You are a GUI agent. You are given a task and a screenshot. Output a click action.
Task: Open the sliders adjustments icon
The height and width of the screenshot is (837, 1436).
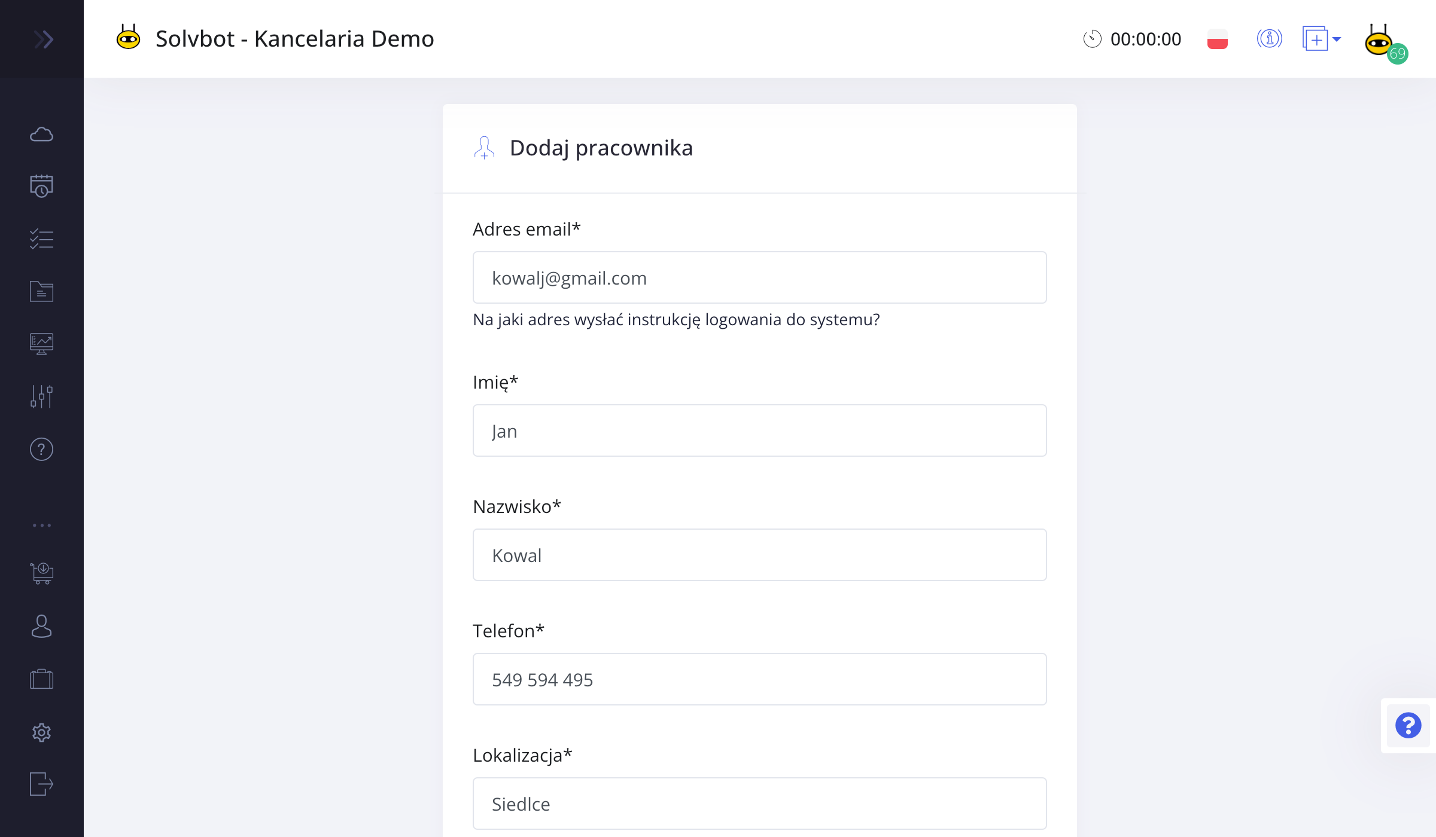tap(41, 396)
